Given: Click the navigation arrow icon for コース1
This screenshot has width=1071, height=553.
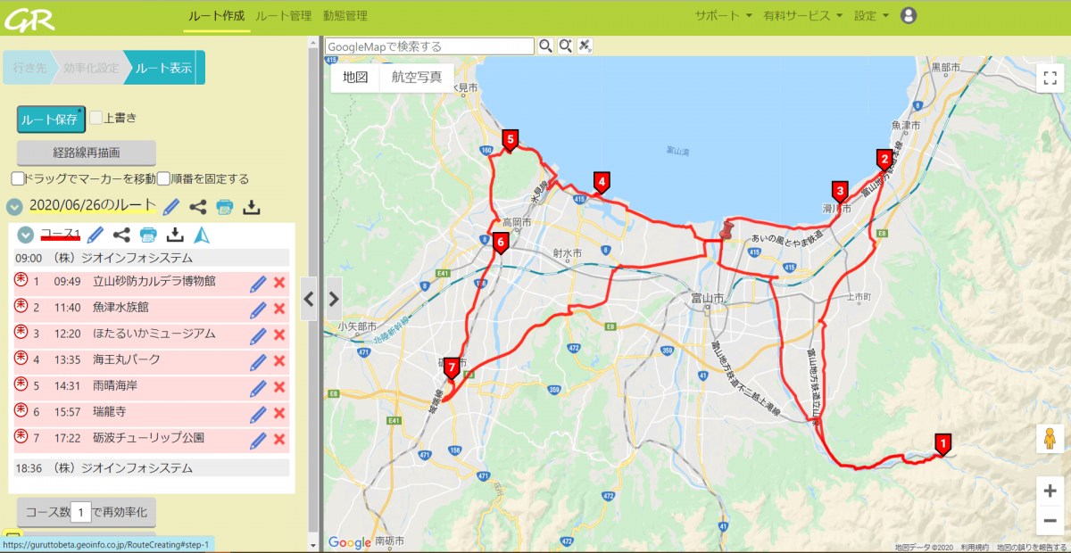Looking at the screenshot, I should coord(202,235).
